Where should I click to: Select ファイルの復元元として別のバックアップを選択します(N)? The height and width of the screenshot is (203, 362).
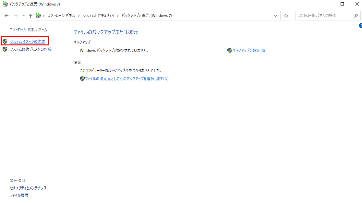(127, 79)
